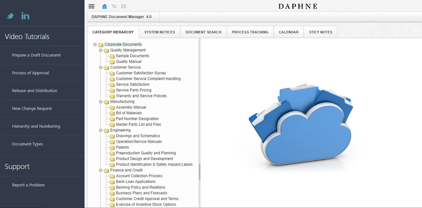
Task: Select Product Identification & Safety Hazard Labels
Action: coord(154,164)
